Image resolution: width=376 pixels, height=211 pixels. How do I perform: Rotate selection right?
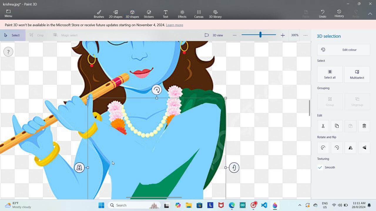(337, 148)
